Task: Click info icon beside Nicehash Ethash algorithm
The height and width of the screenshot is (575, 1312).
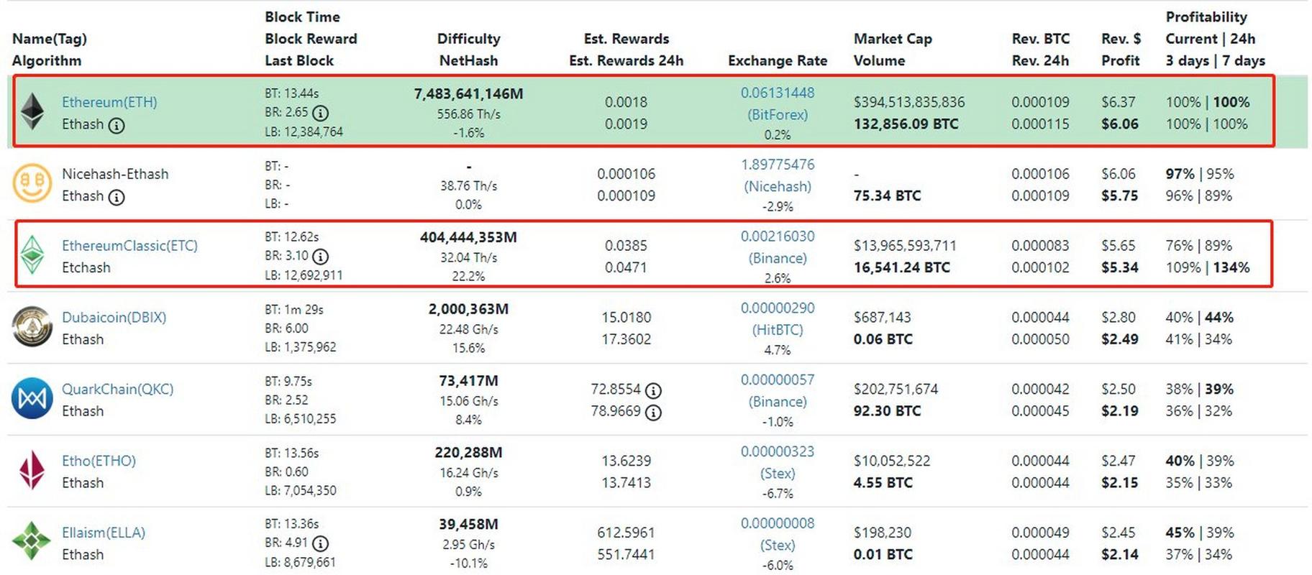Action: 117,197
